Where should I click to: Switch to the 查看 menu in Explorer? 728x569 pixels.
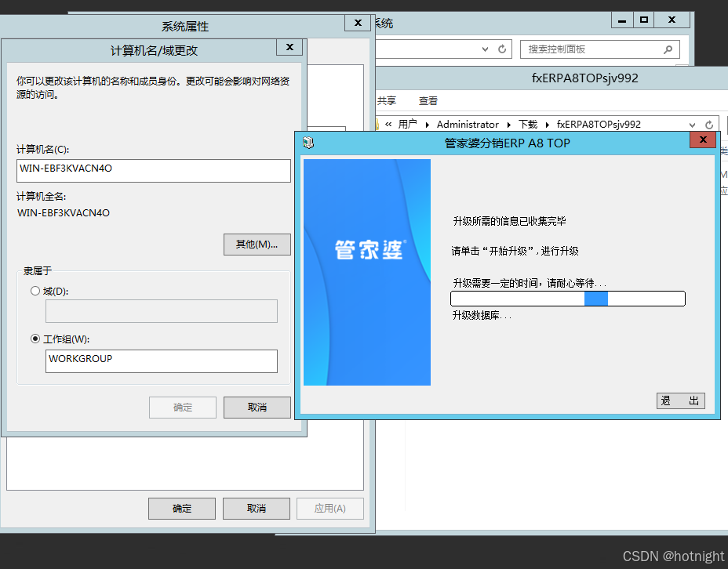pyautogui.click(x=427, y=100)
